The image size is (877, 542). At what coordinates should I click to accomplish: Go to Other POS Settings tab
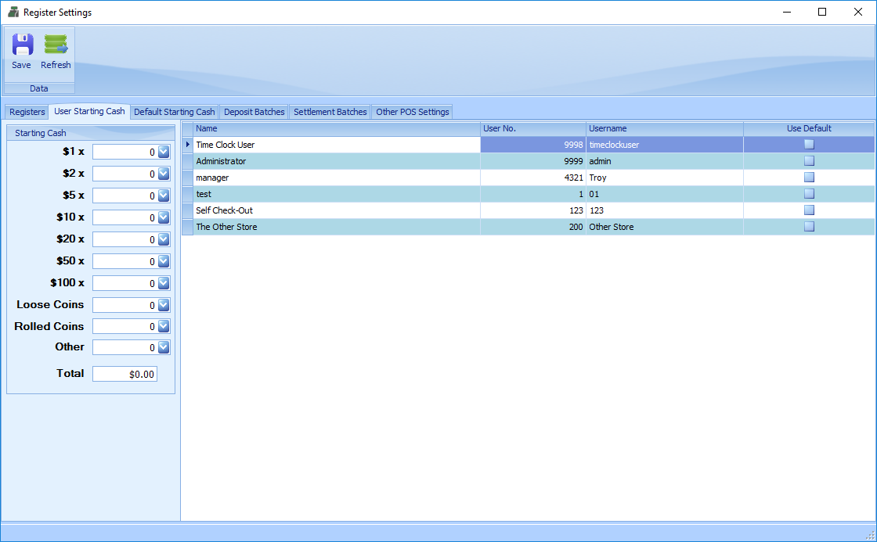(x=412, y=112)
